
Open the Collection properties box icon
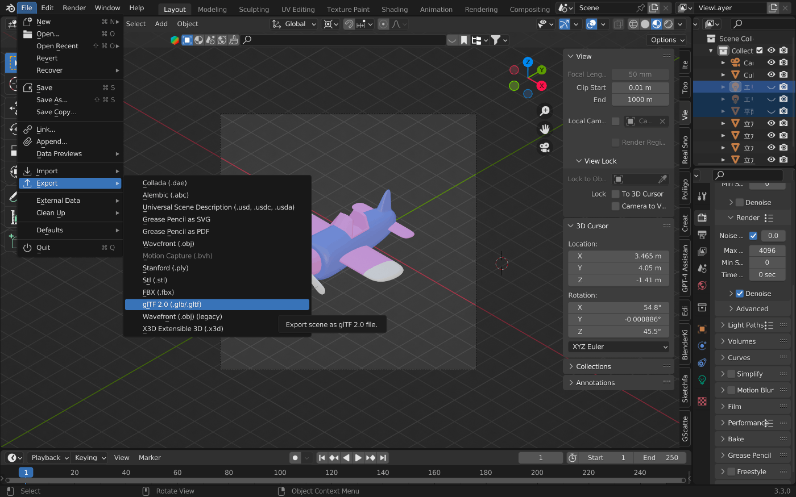702,307
